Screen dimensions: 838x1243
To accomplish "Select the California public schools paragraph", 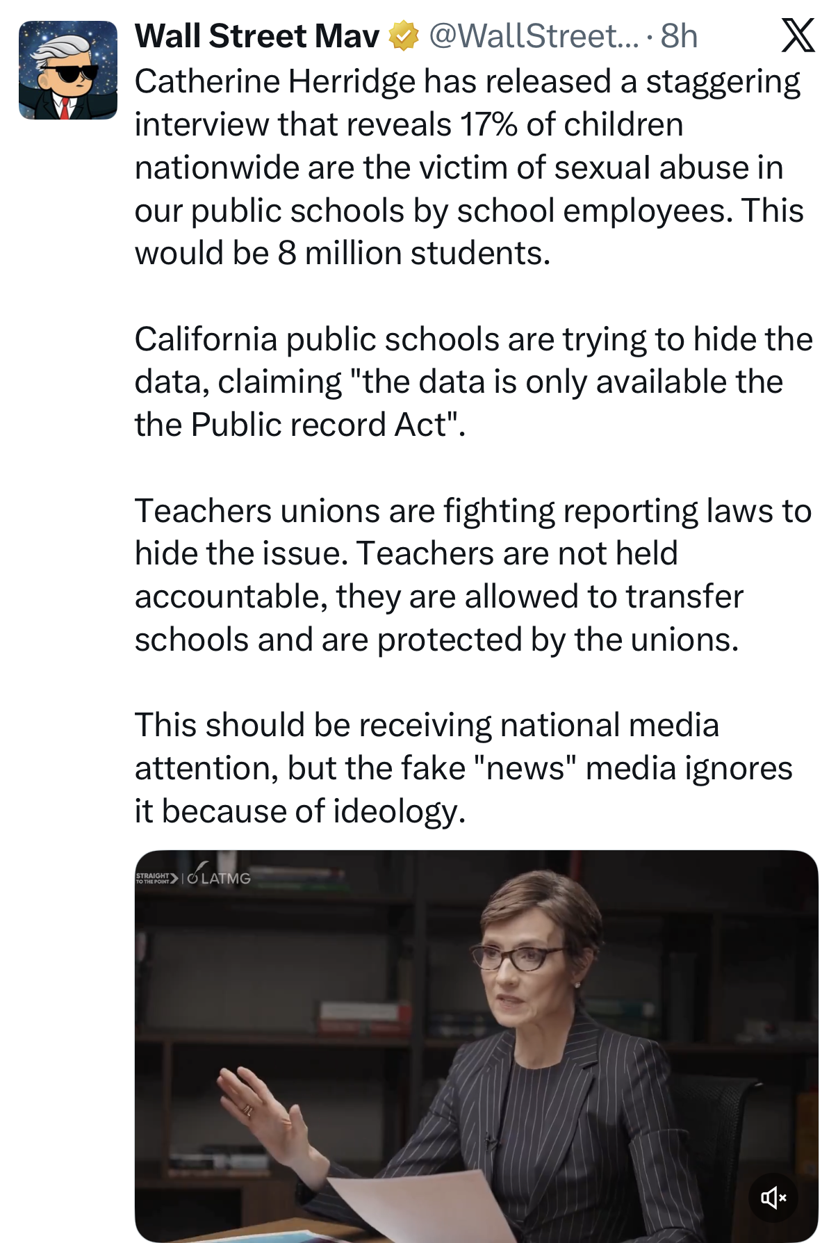I will pyautogui.click(x=473, y=382).
